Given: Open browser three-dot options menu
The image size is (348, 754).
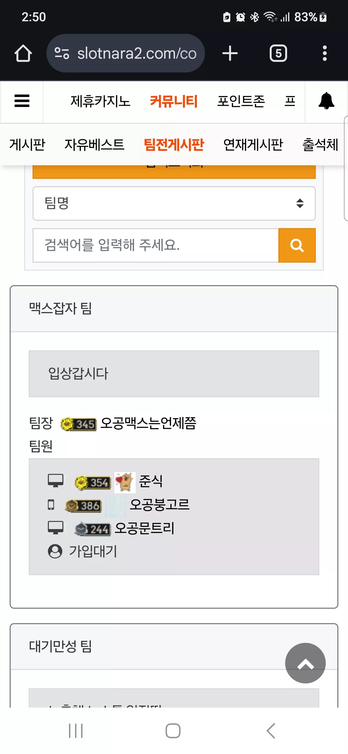Looking at the screenshot, I should (325, 53).
